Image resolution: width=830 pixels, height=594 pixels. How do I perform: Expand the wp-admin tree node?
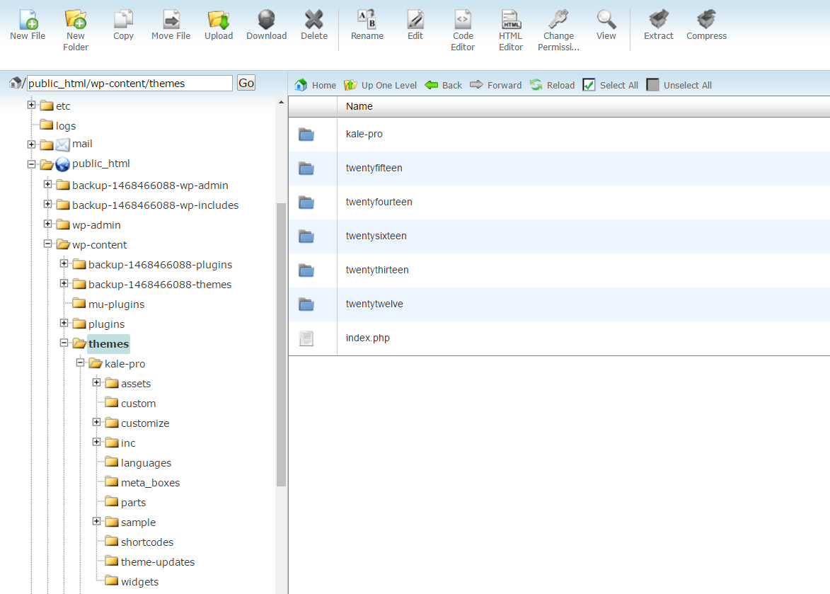pos(47,224)
